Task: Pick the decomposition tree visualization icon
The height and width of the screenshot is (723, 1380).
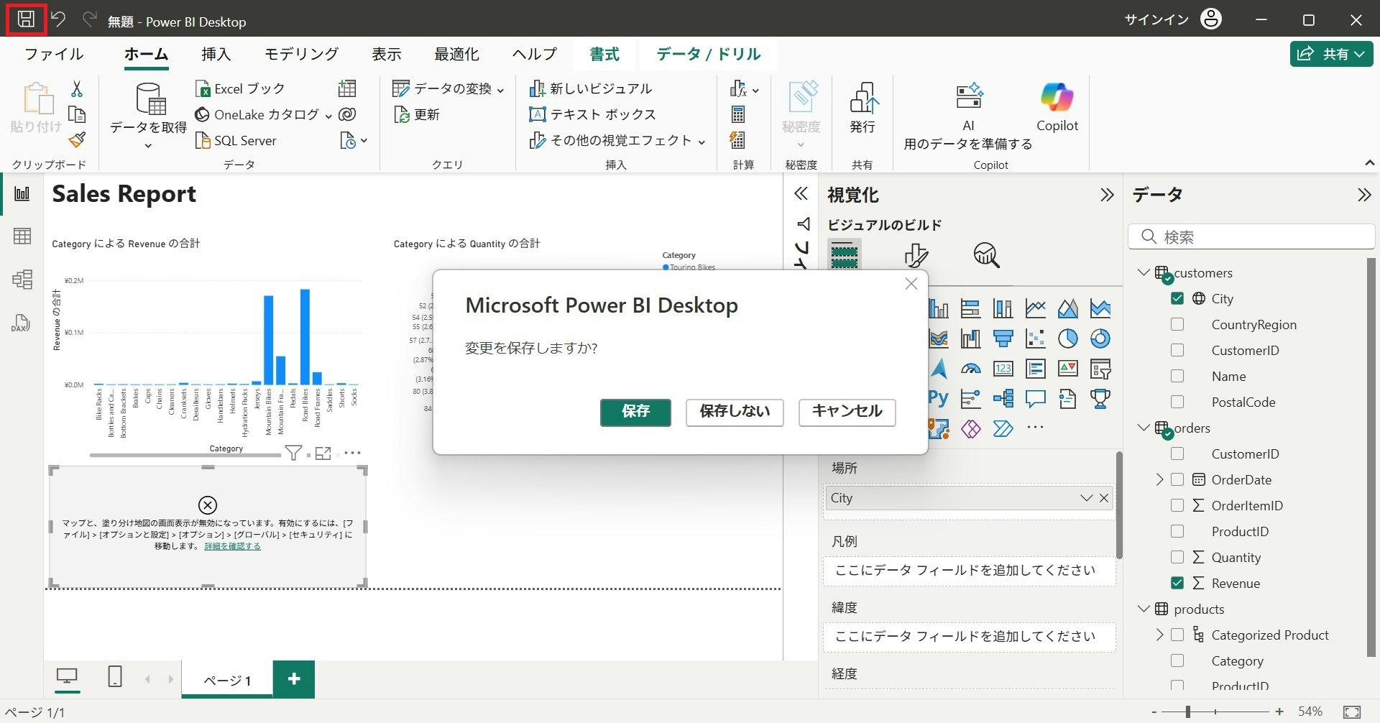Action: coord(1003,398)
